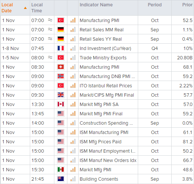
Task: Sort the table by the Indicator Name column header
Action: pyautogui.click(x=96, y=5)
